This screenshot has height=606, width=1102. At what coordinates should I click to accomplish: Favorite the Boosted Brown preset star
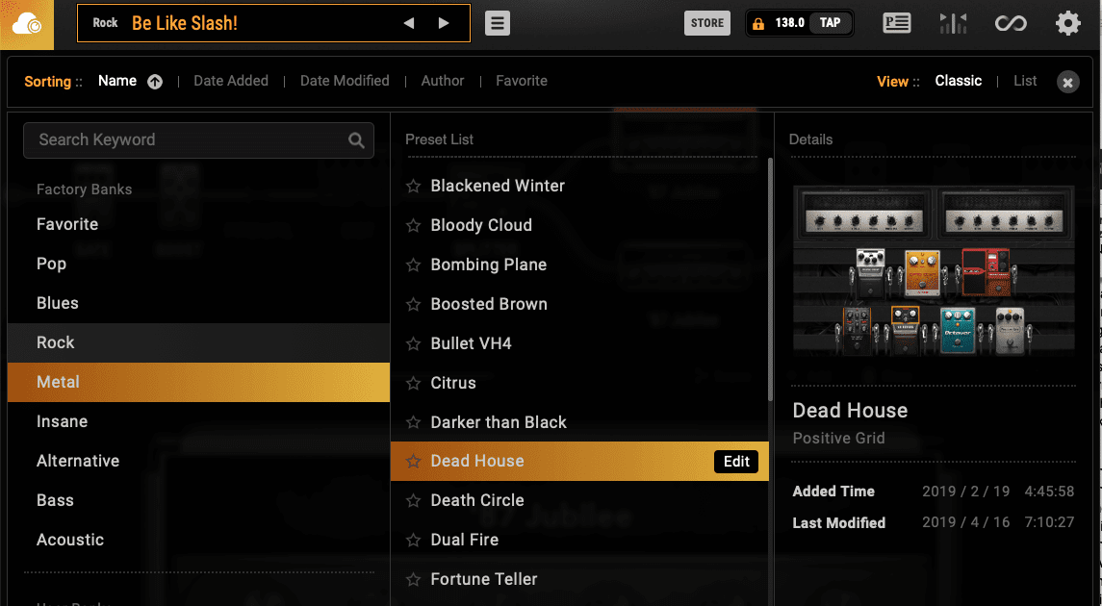point(413,304)
